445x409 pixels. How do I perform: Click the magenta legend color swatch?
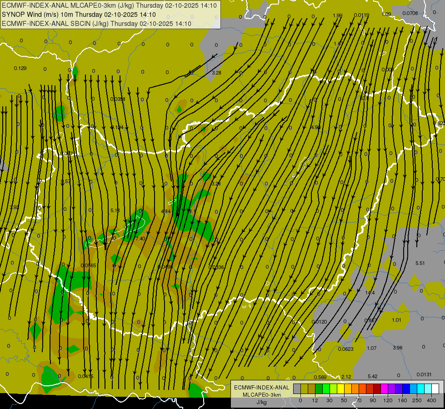[384, 389]
